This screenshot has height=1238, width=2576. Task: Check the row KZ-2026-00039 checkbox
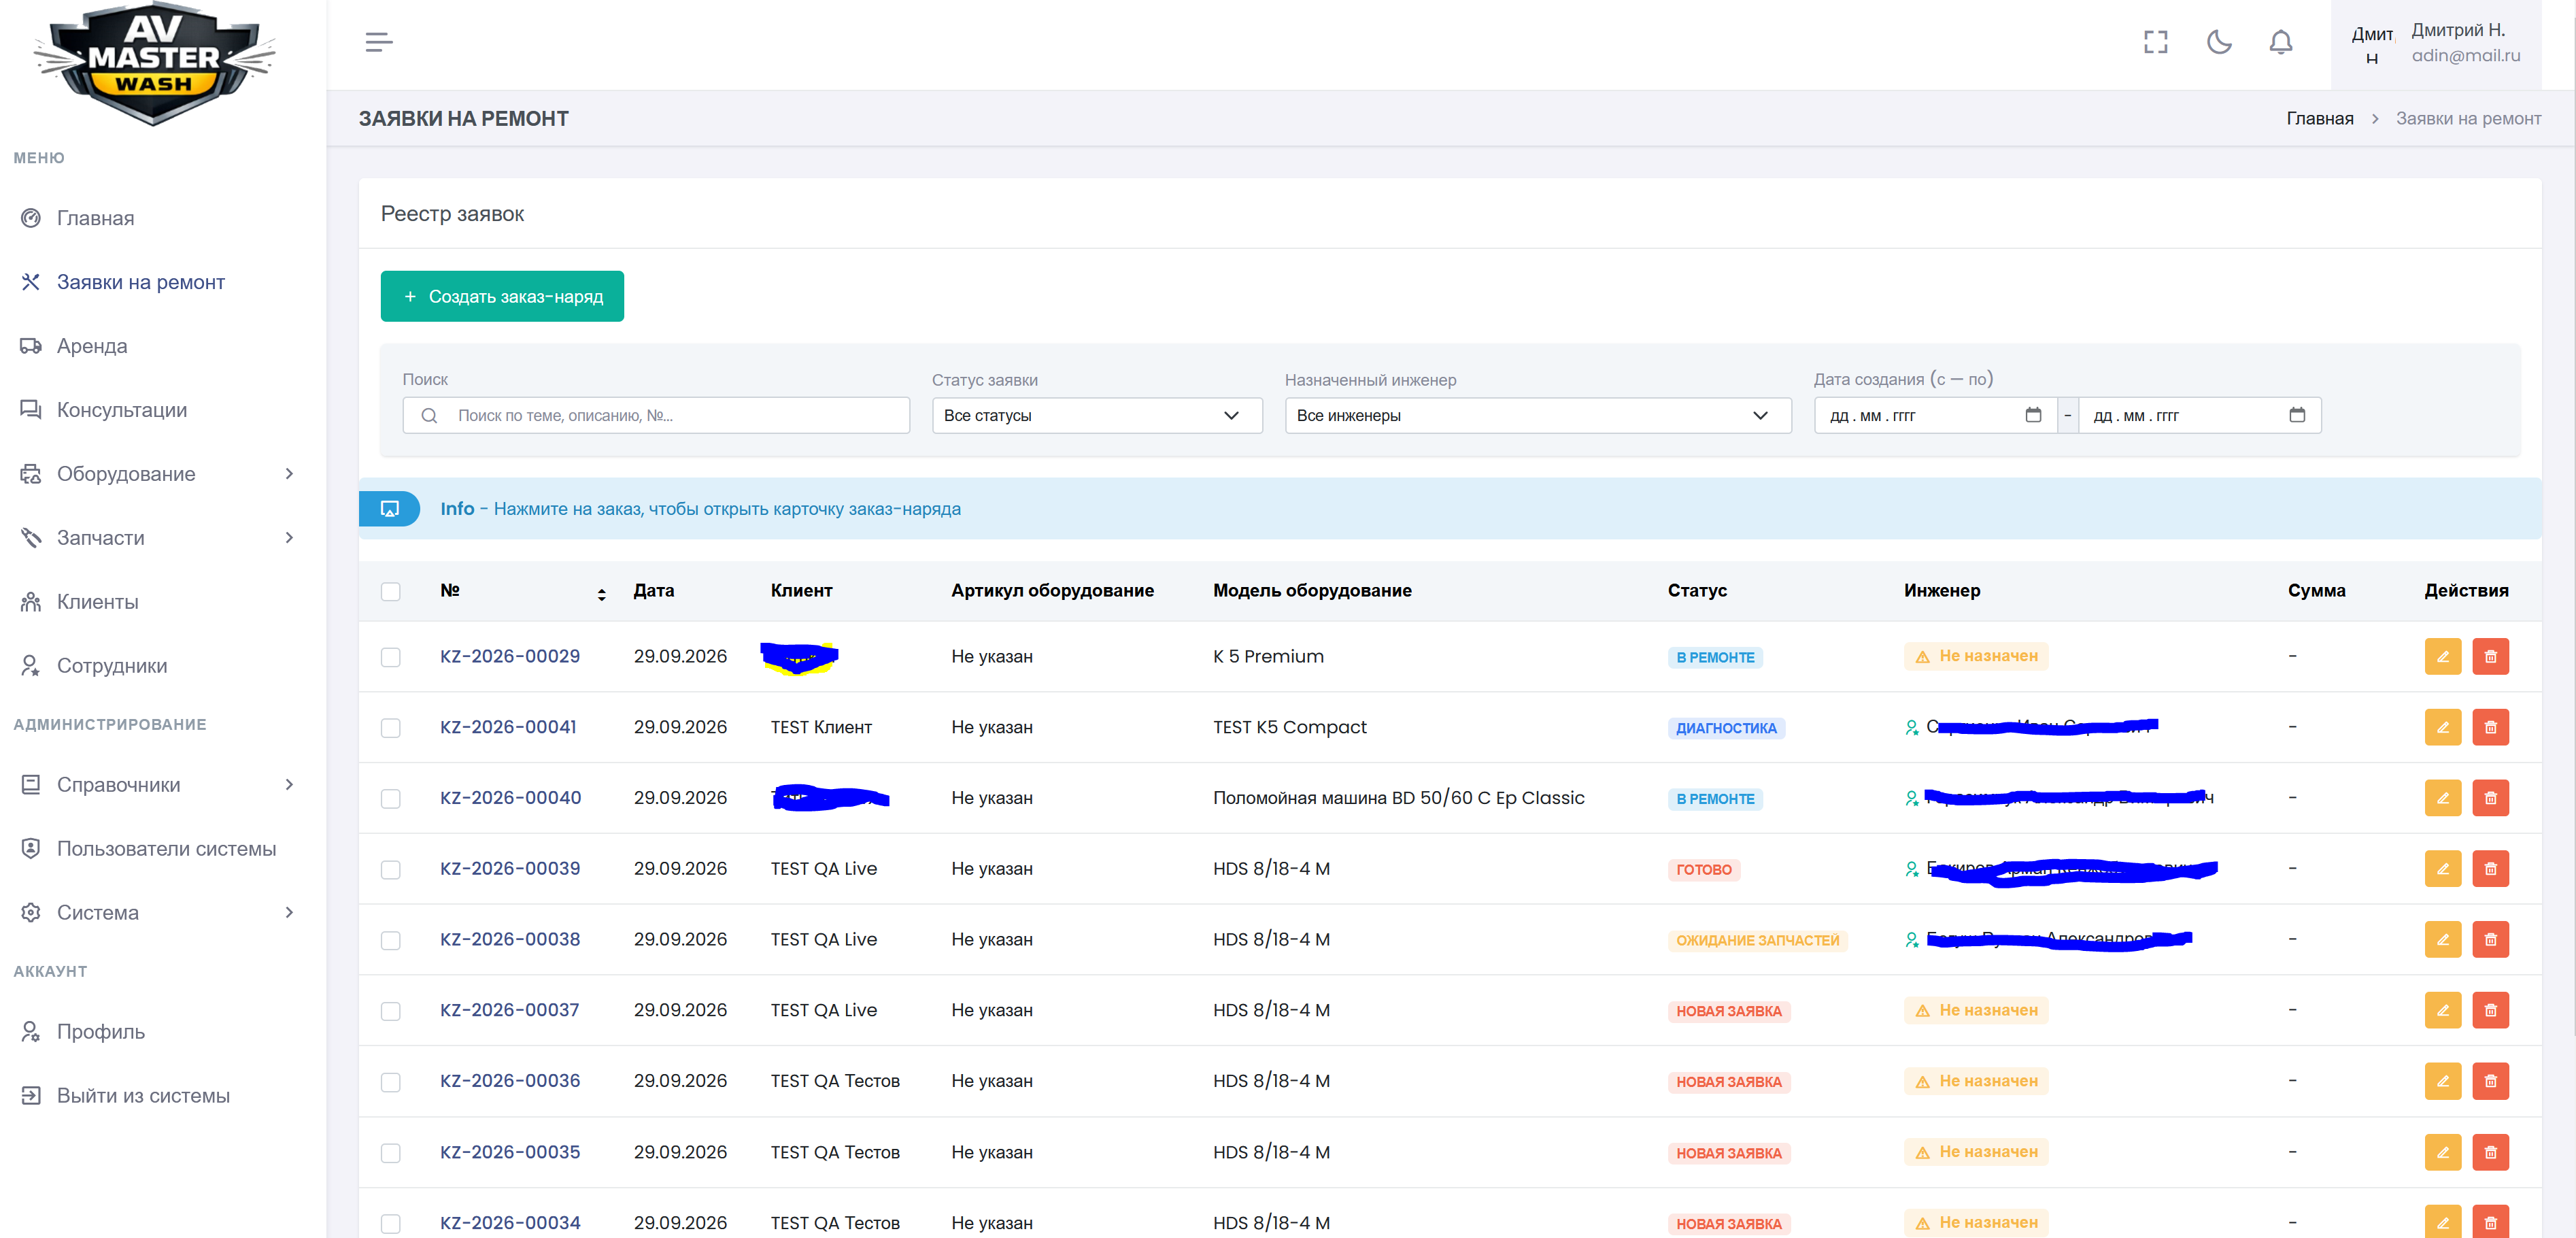tap(391, 869)
